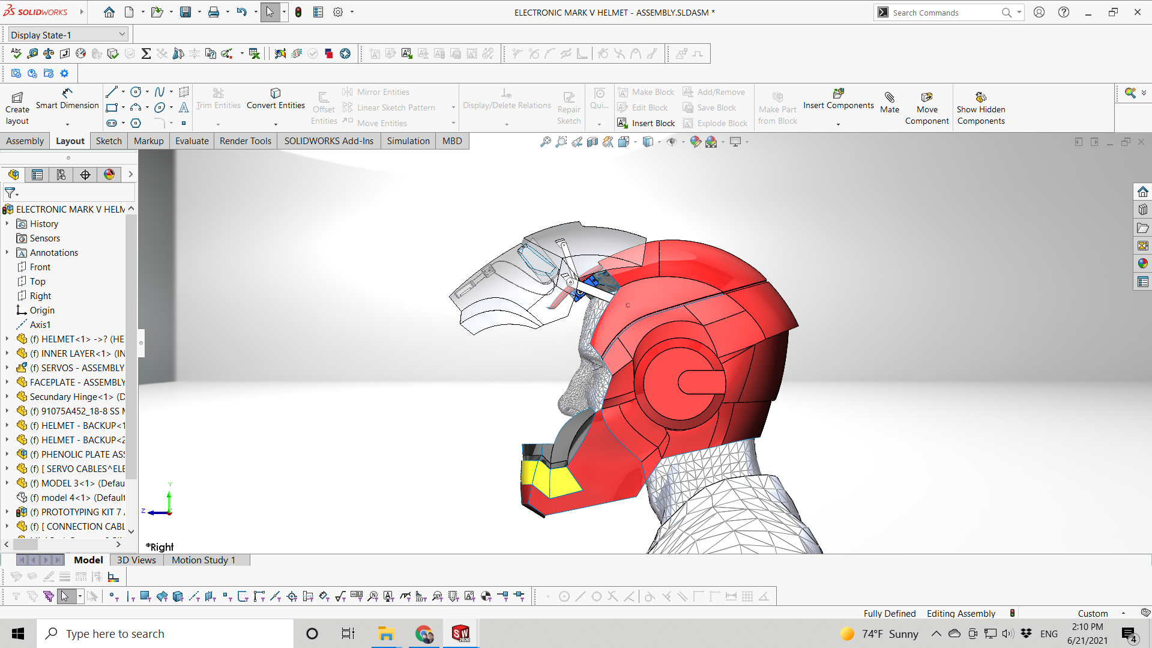Click Insert Components icon
Screen dimensions: 1152x648
coord(838,94)
